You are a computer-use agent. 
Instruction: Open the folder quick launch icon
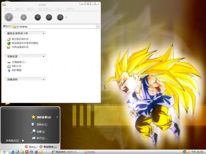click(x=22, y=152)
